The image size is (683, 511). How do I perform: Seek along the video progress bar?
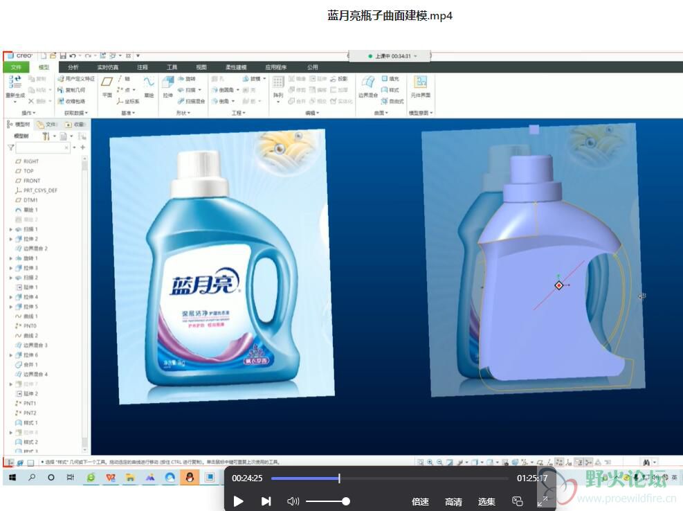[x=390, y=478]
